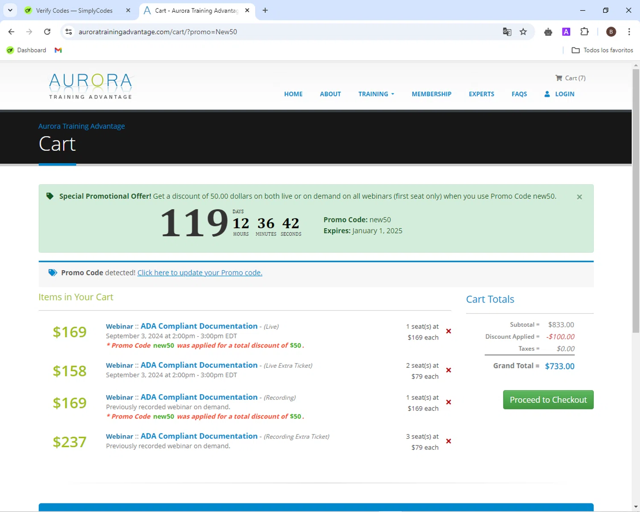The image size is (640, 512).
Task: Click the Grand Total $733.00 amount
Action: click(560, 366)
